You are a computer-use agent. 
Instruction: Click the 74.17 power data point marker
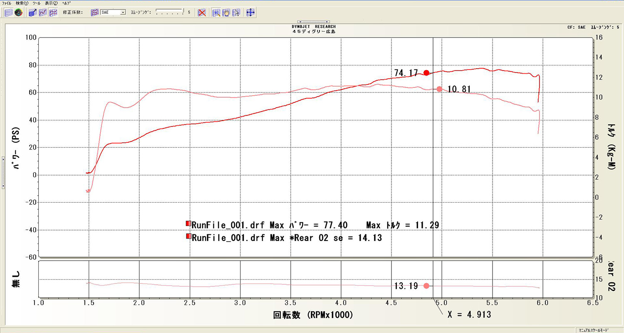coord(426,73)
